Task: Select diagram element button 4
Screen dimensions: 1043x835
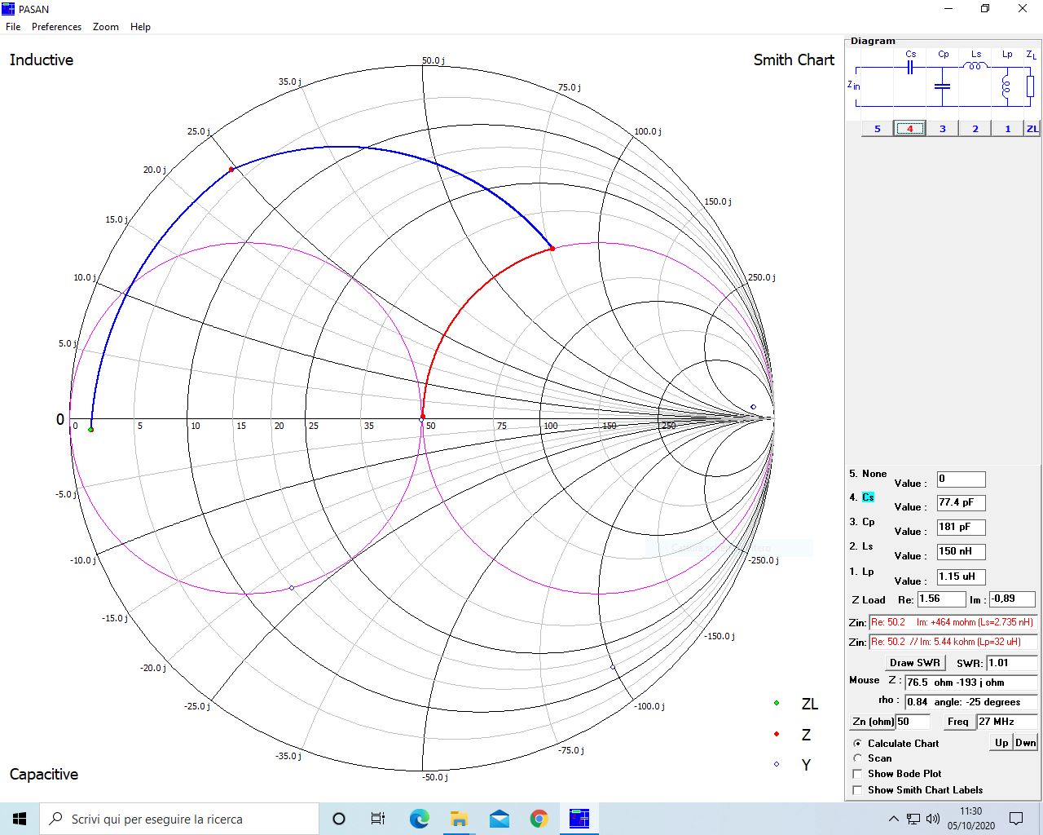Action: click(910, 129)
